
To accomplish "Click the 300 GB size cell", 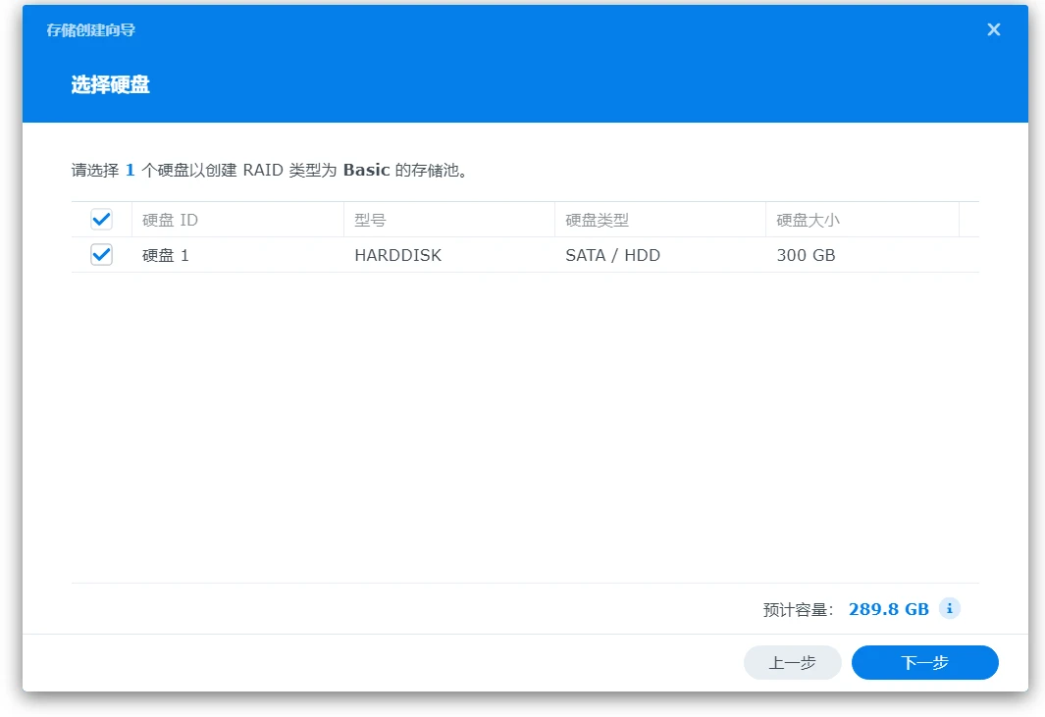I will coord(806,255).
